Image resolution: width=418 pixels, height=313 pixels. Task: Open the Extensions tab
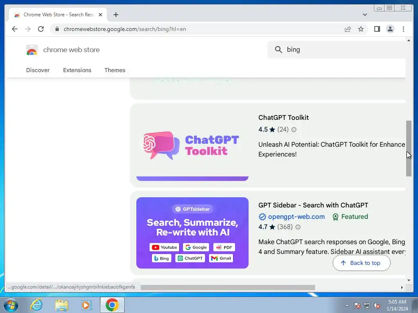point(77,70)
